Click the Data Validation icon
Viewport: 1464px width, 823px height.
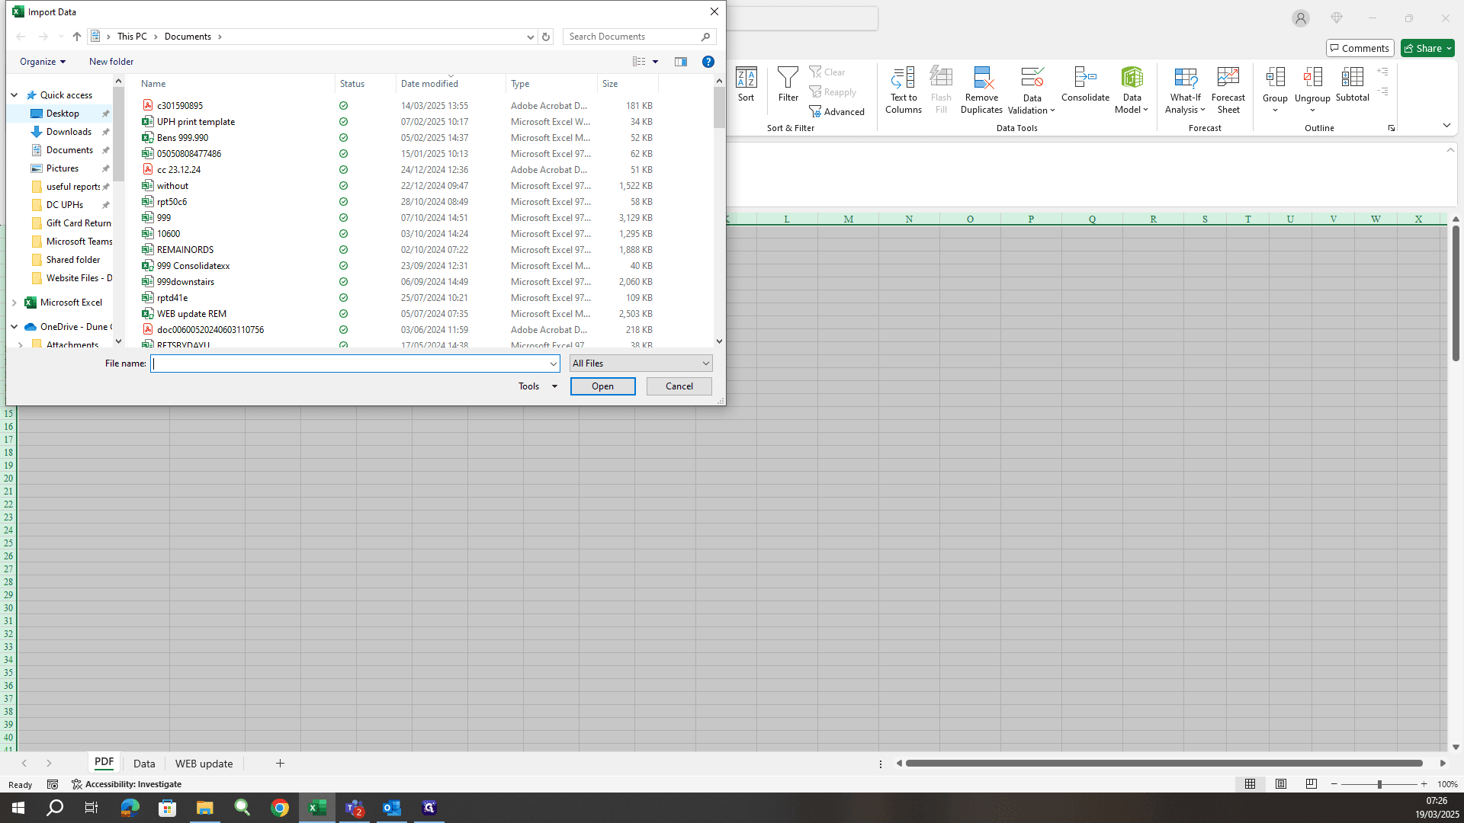tap(1032, 90)
